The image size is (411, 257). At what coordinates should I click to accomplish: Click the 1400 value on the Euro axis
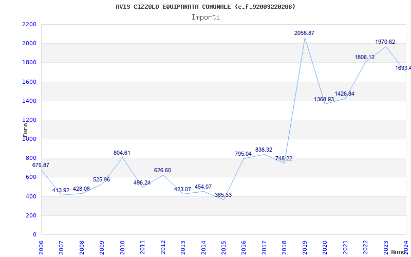tap(29, 101)
